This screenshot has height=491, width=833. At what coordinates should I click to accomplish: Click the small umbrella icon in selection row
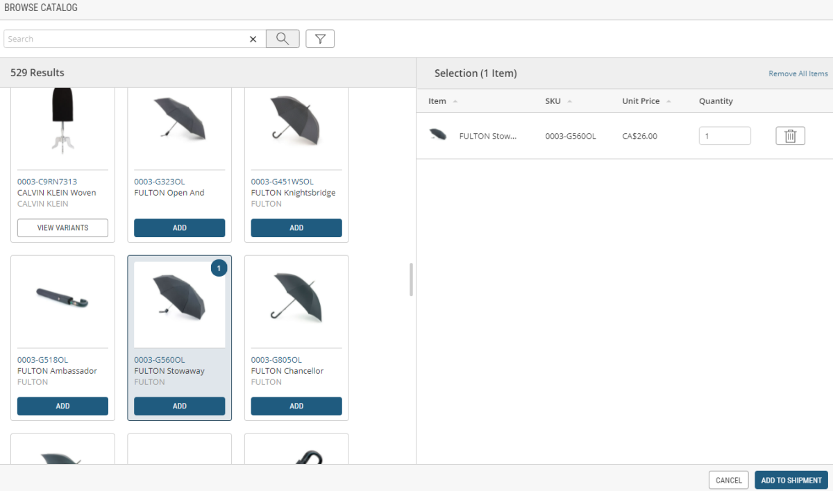[438, 135]
